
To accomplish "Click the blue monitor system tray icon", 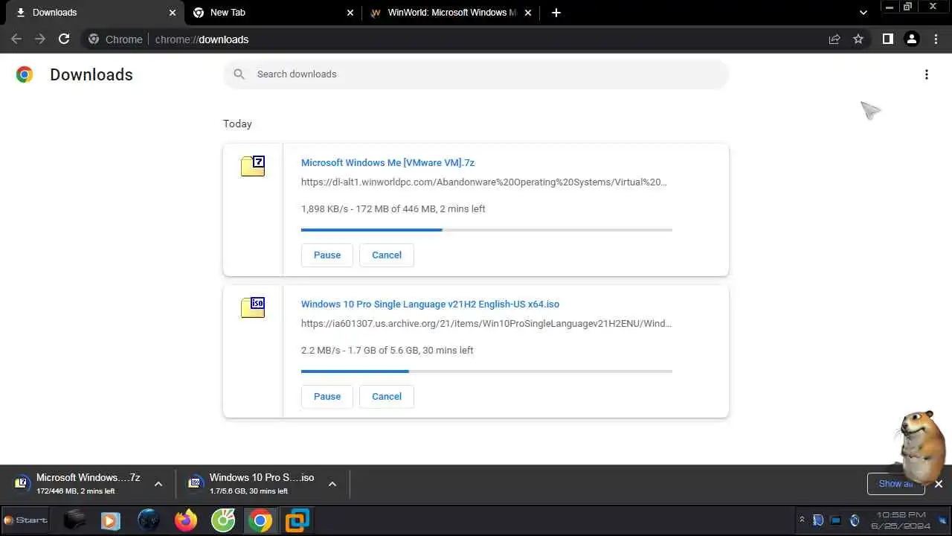I will [x=835, y=520].
